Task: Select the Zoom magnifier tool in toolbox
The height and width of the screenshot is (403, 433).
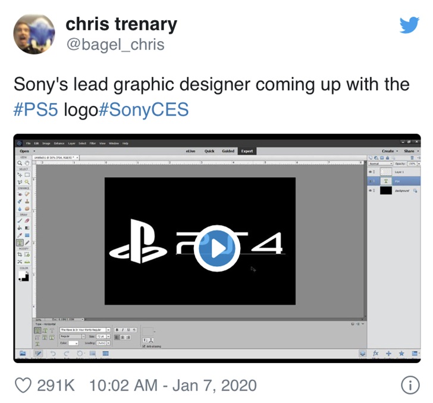Action: pyautogui.click(x=20, y=163)
